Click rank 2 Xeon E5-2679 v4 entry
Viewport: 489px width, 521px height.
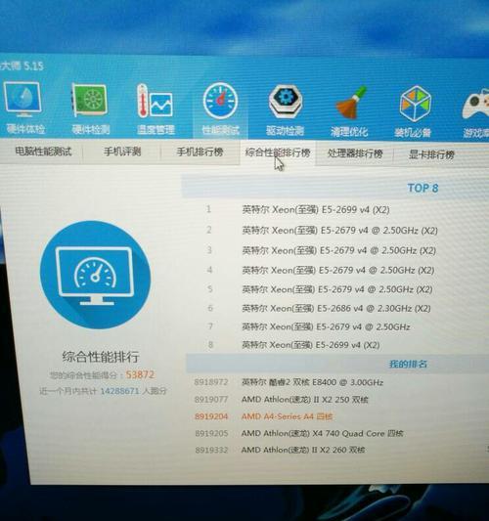[339, 230]
